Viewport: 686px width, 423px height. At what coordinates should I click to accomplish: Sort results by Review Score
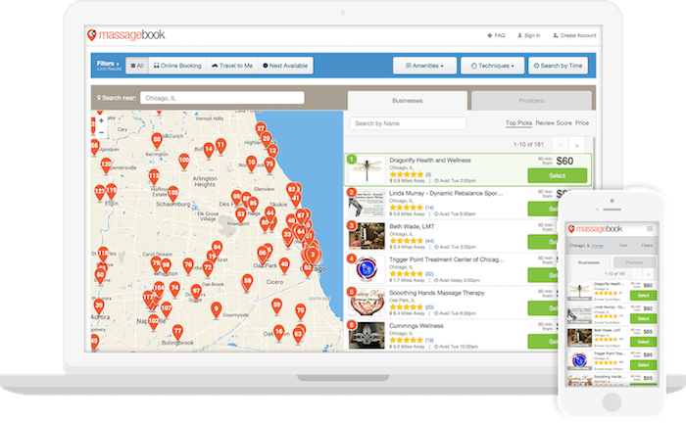(x=554, y=123)
